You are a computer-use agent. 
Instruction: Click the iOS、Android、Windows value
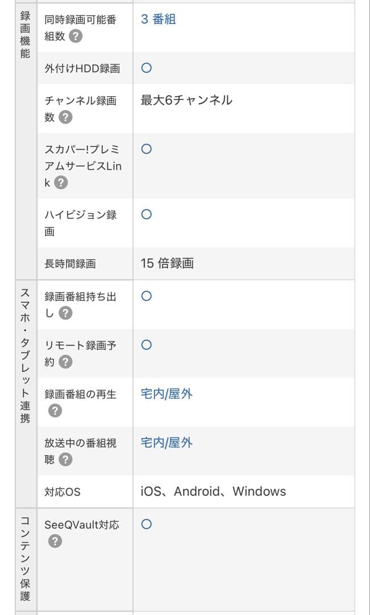(x=213, y=491)
